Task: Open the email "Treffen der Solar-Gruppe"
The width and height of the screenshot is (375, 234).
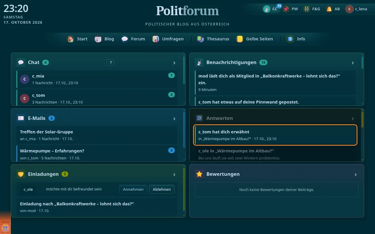Action: (97, 135)
